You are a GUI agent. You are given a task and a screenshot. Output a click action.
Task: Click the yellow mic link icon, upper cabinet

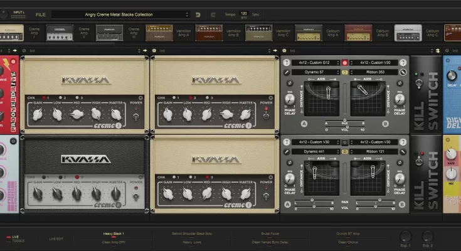[344, 72]
